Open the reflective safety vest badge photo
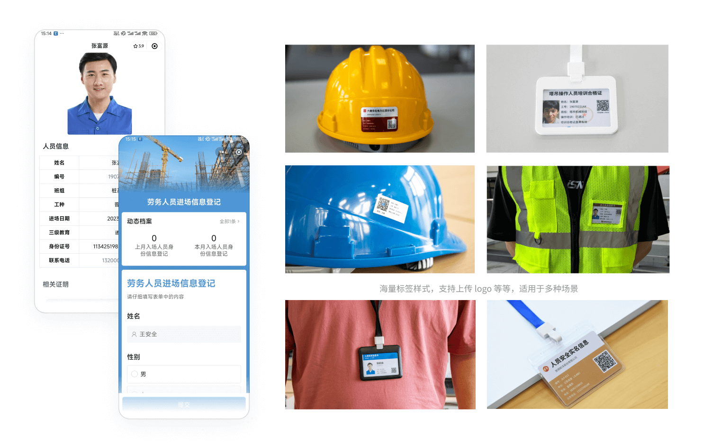The height and width of the screenshot is (443, 703). coord(578,219)
